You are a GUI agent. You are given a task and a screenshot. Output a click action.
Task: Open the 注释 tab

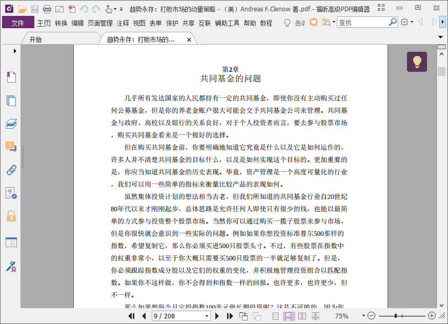(x=123, y=23)
